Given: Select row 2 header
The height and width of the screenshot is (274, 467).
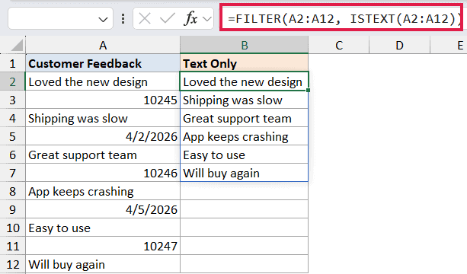Looking at the screenshot, I should point(12,81).
